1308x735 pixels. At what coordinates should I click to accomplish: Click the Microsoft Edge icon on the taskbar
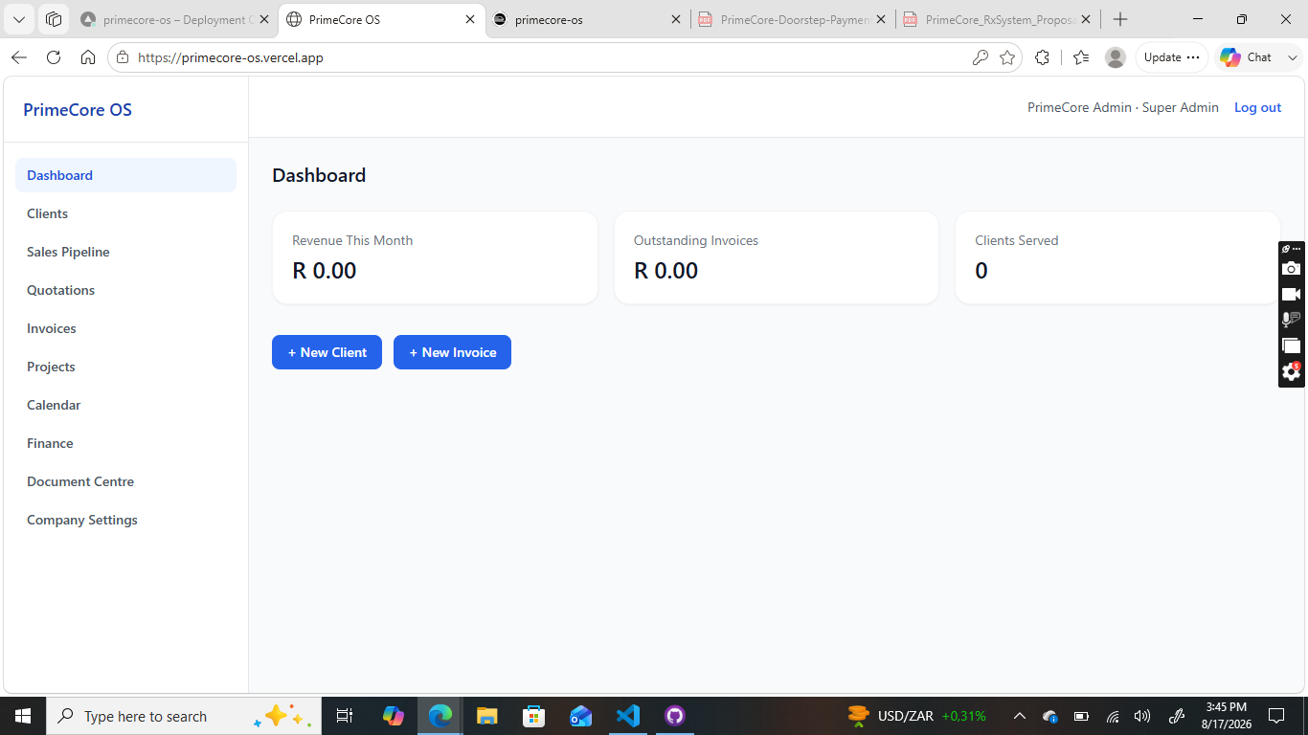pos(440,716)
